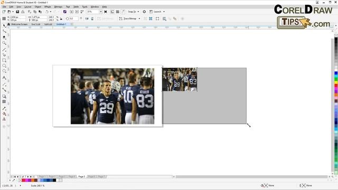The image size is (338, 190).
Task: Toggle mirror vertically button
Action: click(92, 19)
